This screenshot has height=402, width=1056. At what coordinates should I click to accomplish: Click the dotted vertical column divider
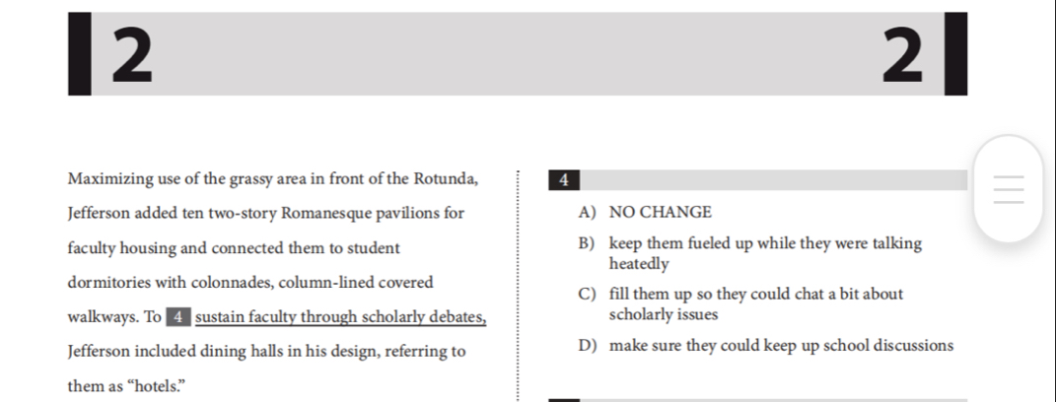tap(518, 286)
